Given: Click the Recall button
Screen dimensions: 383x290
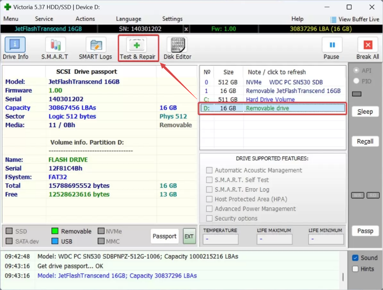Looking at the screenshot, I should click(x=365, y=141).
